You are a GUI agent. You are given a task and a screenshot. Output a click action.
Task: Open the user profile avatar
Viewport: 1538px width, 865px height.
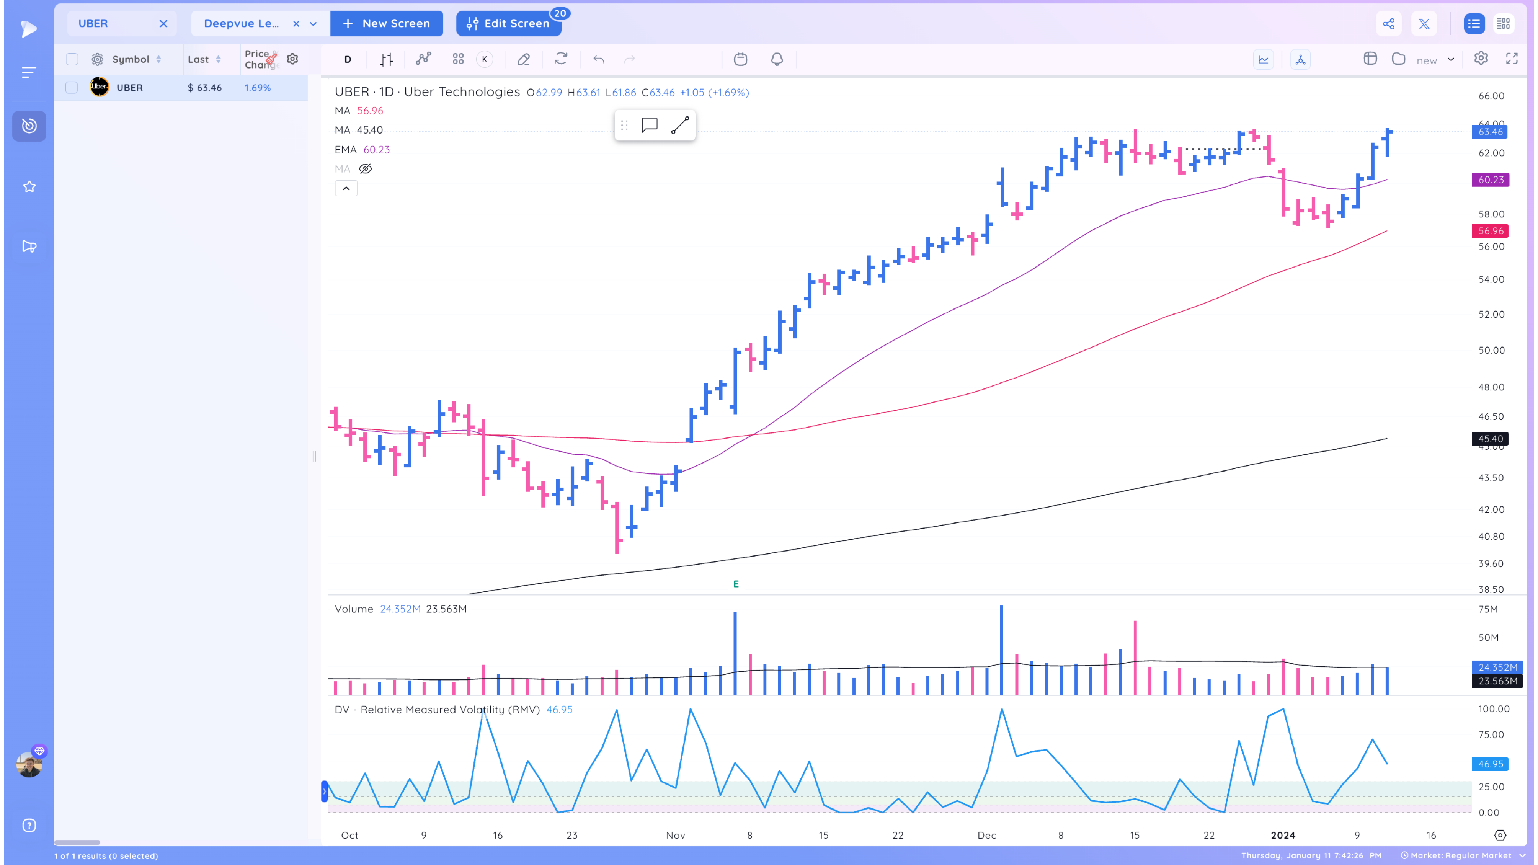(29, 764)
